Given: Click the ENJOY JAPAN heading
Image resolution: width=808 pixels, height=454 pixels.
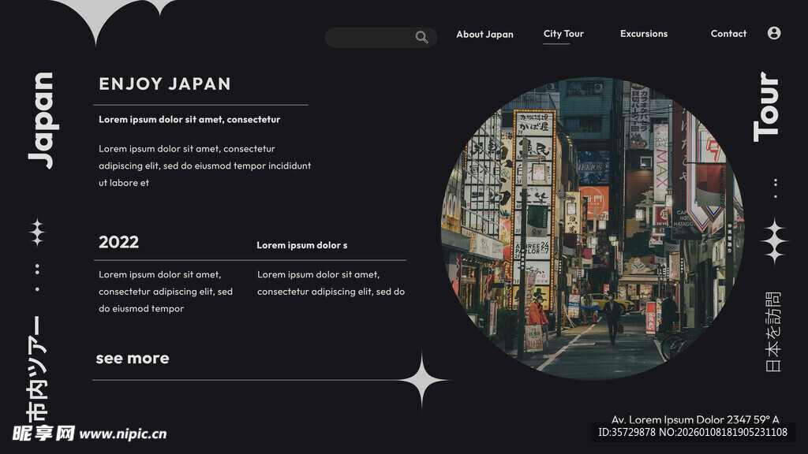Looking at the screenshot, I should pyautogui.click(x=165, y=84).
